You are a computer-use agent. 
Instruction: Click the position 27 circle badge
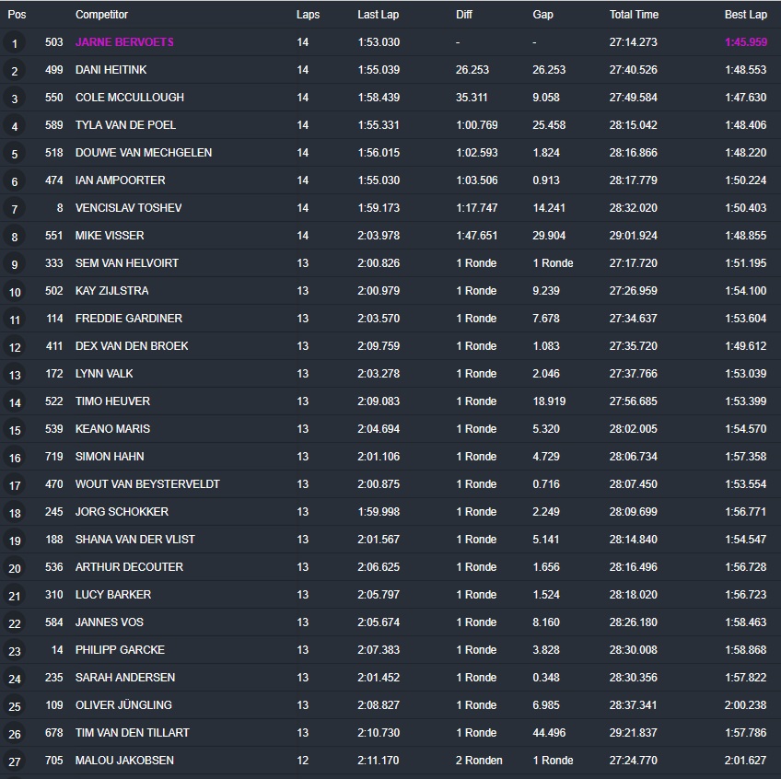(x=15, y=762)
